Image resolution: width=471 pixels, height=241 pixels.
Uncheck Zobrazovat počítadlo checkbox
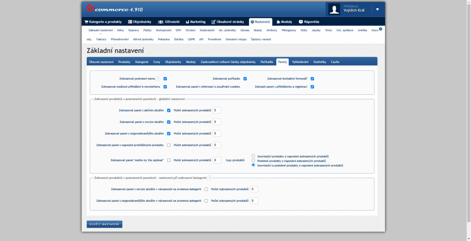coord(245,79)
